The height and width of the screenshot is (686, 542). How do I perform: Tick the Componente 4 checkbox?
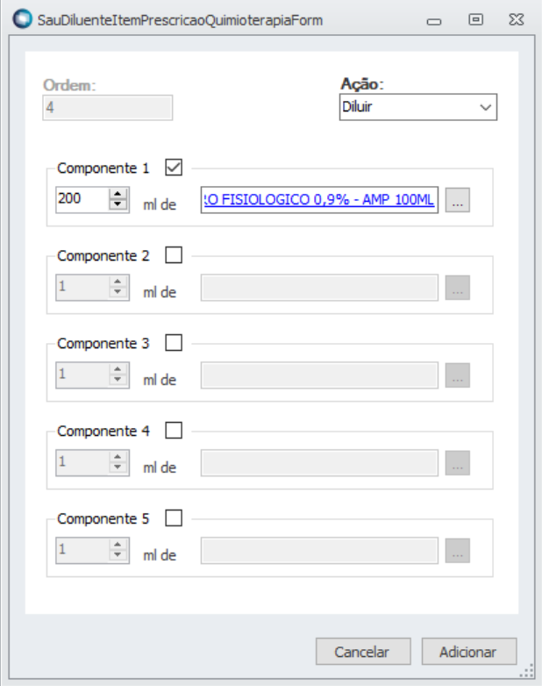[174, 431]
